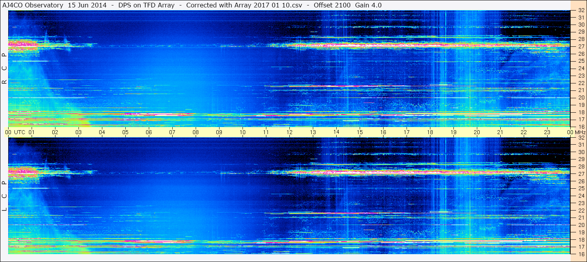This screenshot has height=262, width=587.
Task: Click 26 MHz tick of the LCP spectrogram
Action: pos(581,181)
